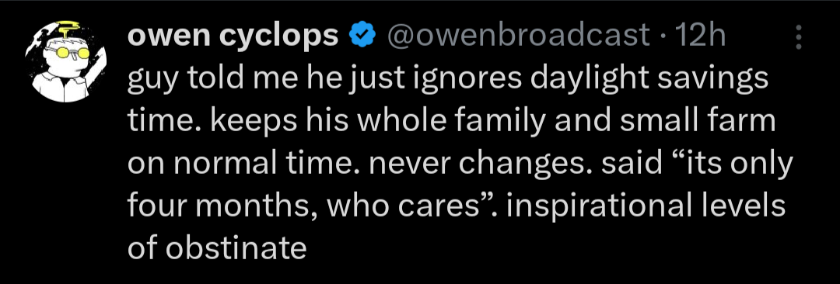Open the three-dot more options menu
Image resolution: width=840 pixels, height=284 pixels.
point(799,37)
